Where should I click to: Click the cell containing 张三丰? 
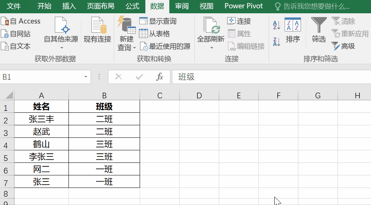(41, 119)
